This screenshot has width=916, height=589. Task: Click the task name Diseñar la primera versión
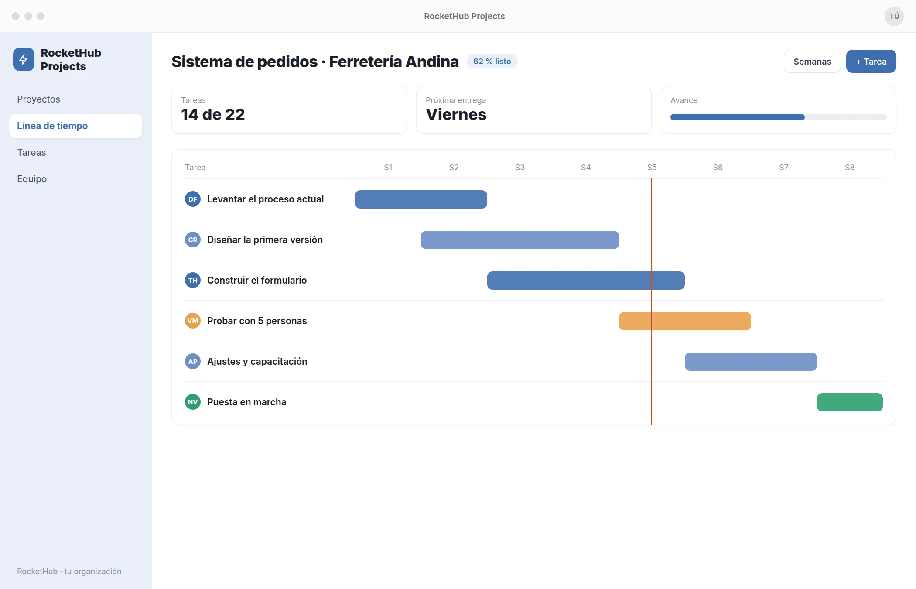click(265, 240)
